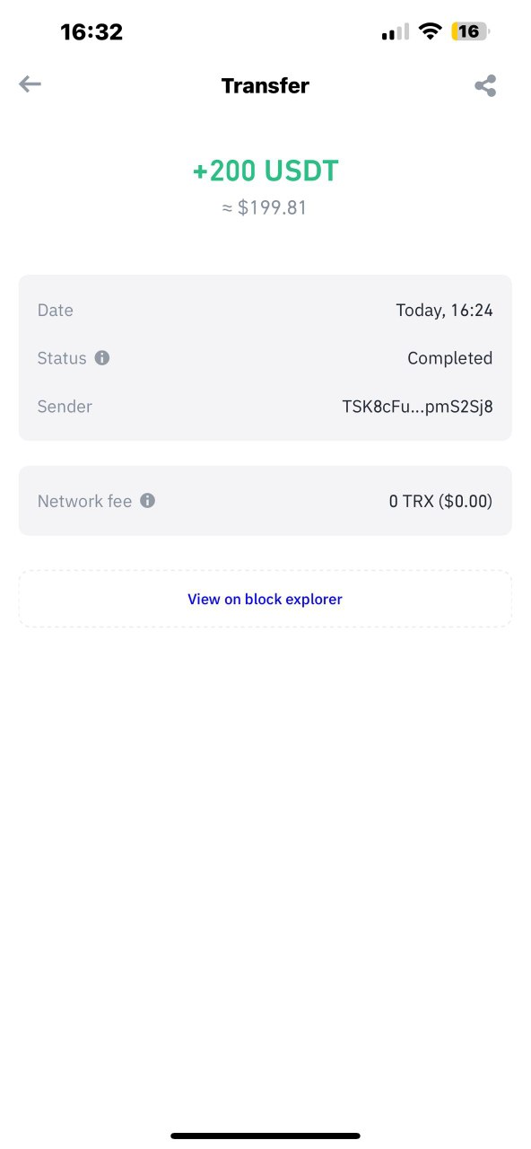Open the share icon in header
The image size is (531, 1149).
[x=485, y=86]
